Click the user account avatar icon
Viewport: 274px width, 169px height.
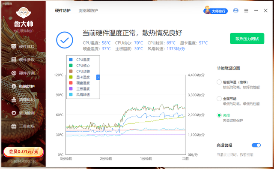click(236, 11)
